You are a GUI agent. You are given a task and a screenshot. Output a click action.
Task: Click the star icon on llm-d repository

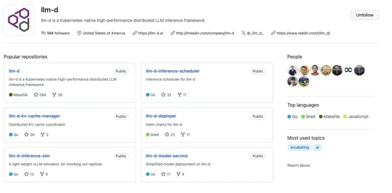pyautogui.click(x=36, y=95)
